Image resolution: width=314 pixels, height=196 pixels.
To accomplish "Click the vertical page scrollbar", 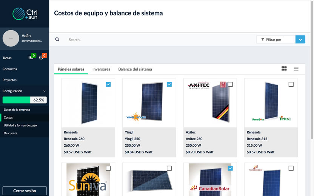I will 312,70.
